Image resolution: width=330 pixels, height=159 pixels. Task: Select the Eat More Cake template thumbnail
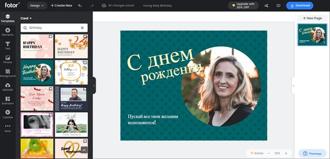[37, 98]
